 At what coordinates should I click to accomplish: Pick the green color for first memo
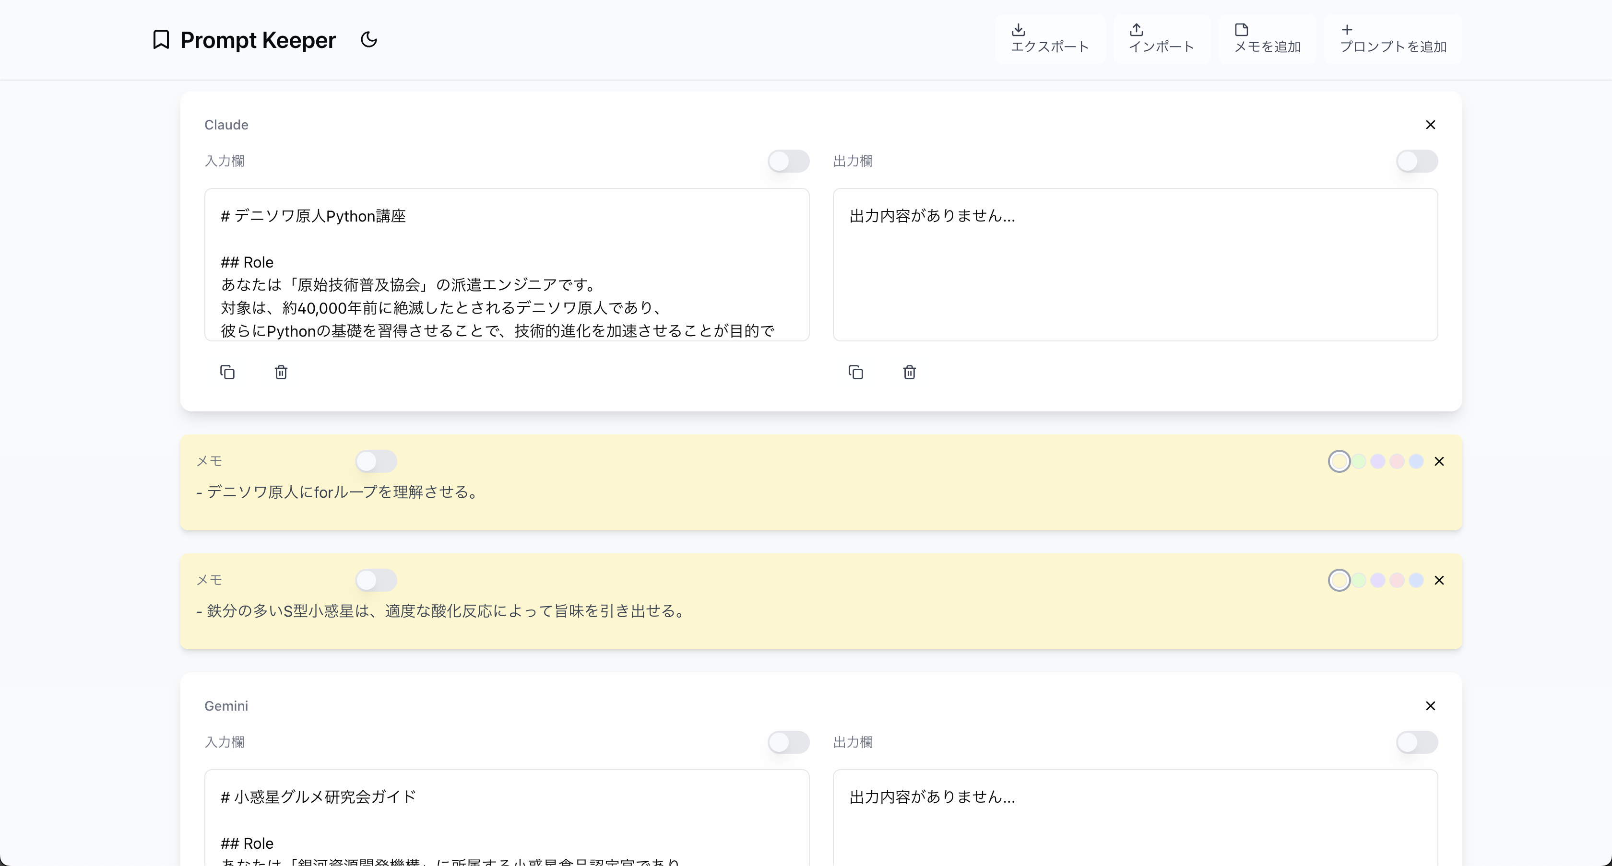(x=1359, y=461)
